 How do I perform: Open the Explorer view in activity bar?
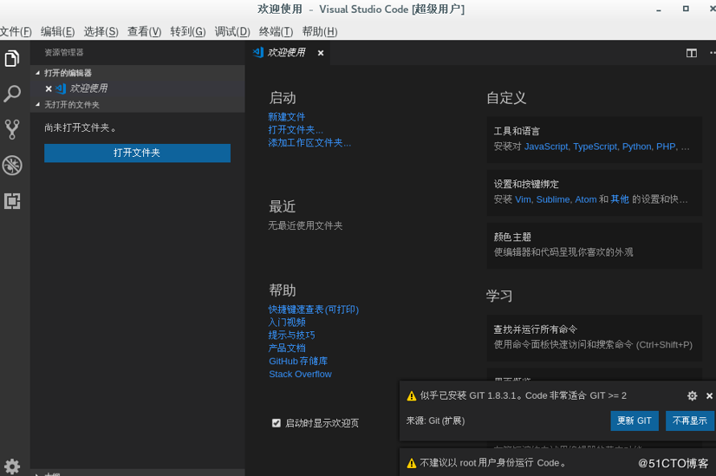coord(12,58)
